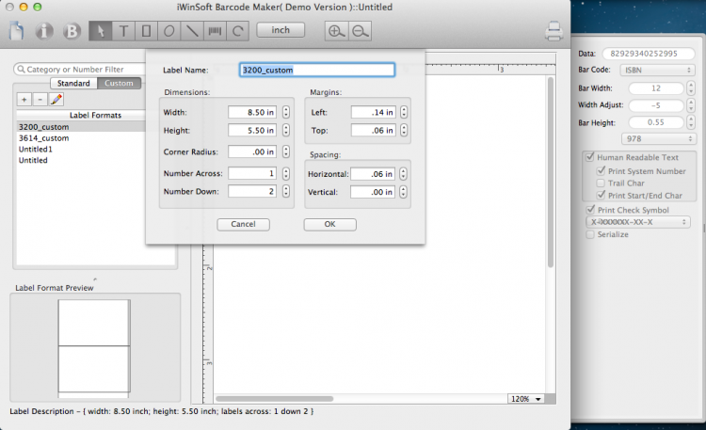Open the X-XXXXXX-XX-X format dropdown
Image resolution: width=706 pixels, height=430 pixels.
pos(637,222)
